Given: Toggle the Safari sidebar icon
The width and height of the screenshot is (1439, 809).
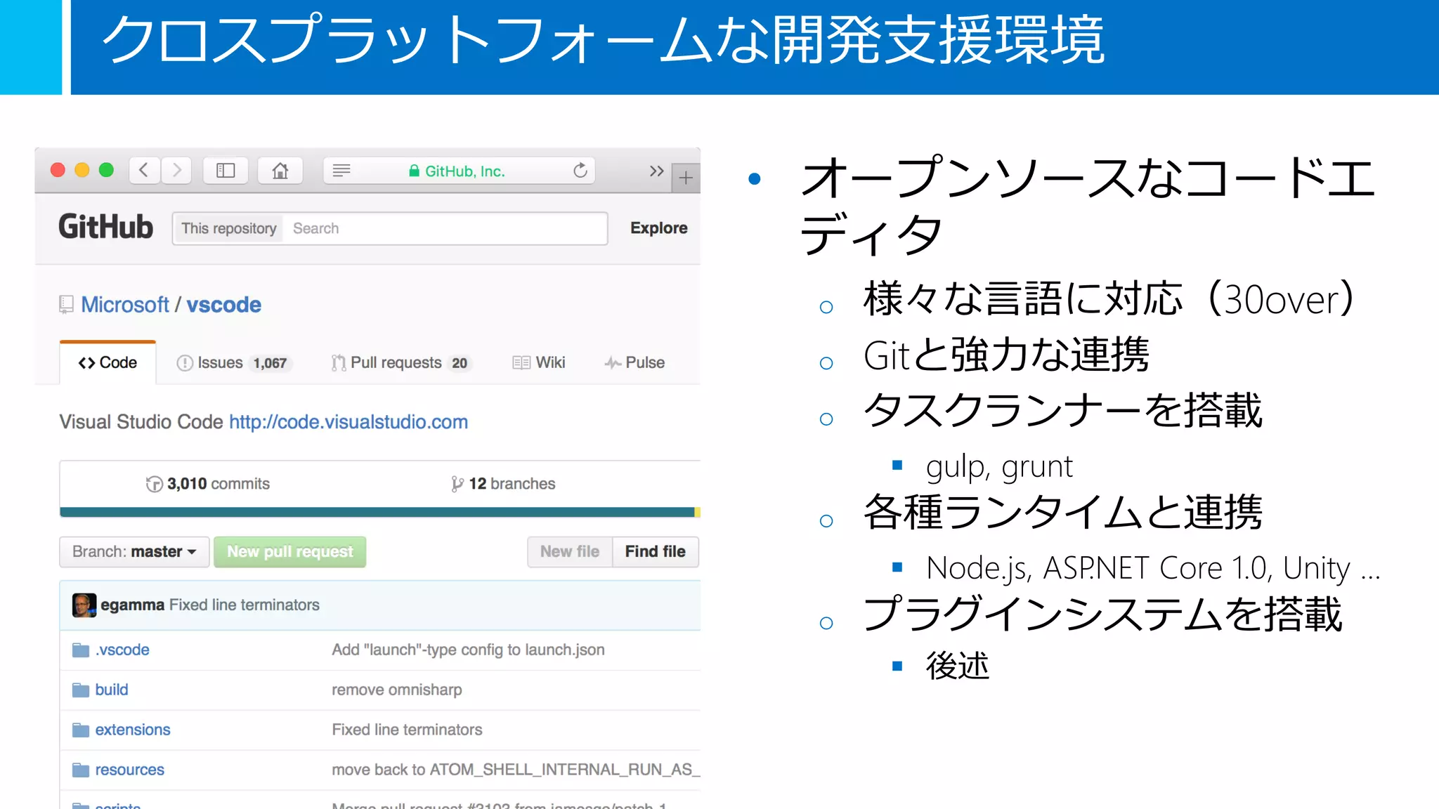Looking at the screenshot, I should click(x=226, y=171).
